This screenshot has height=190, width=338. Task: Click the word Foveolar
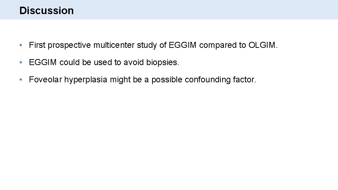click(45, 80)
